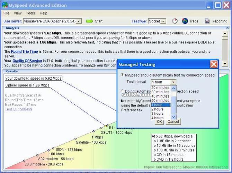The width and height of the screenshot is (232, 173).
Task: Open the Help menu
Action: 43,13
